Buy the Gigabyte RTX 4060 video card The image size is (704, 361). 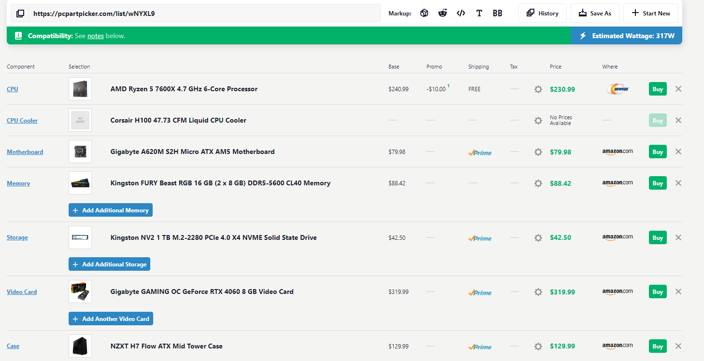point(658,292)
